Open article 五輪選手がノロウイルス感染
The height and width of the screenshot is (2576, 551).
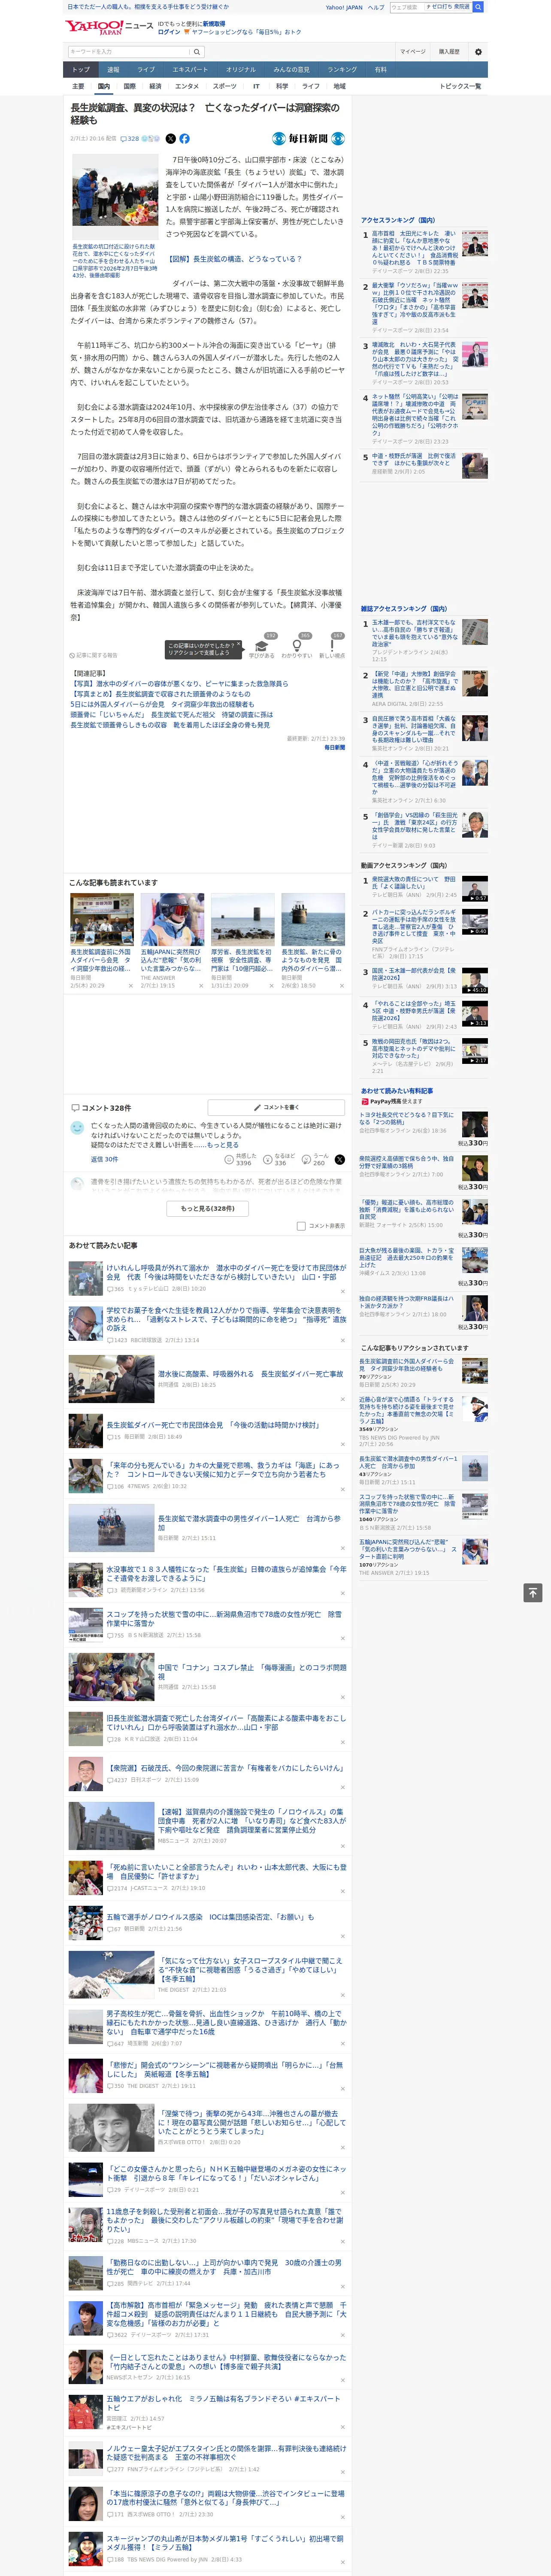click(210, 1917)
